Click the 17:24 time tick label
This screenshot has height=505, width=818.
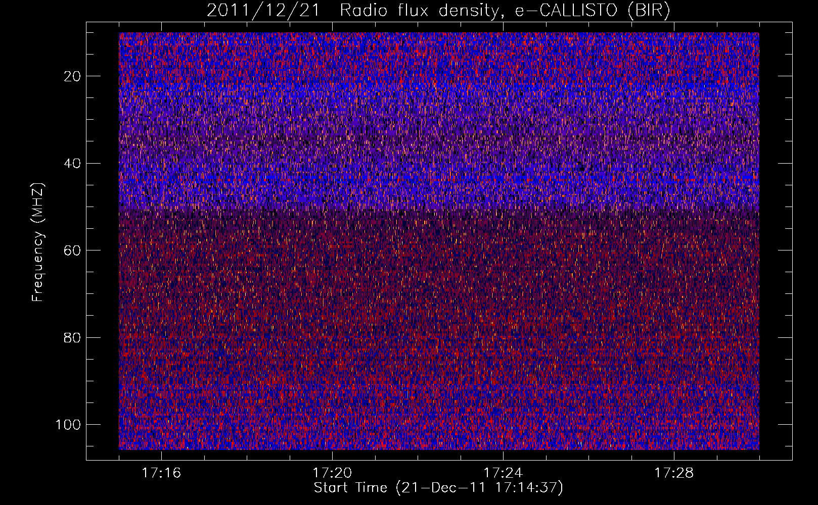pyautogui.click(x=503, y=473)
